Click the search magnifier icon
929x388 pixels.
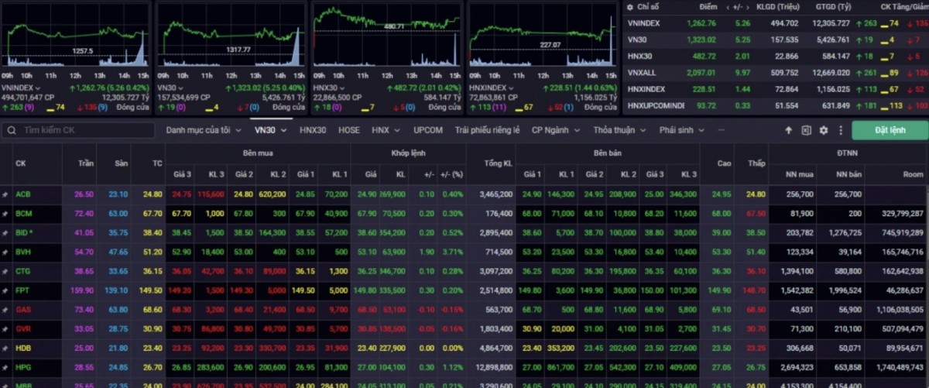(x=10, y=130)
